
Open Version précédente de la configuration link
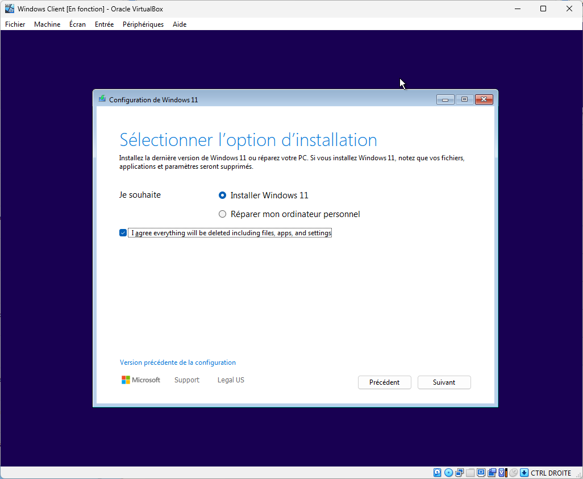click(x=178, y=362)
